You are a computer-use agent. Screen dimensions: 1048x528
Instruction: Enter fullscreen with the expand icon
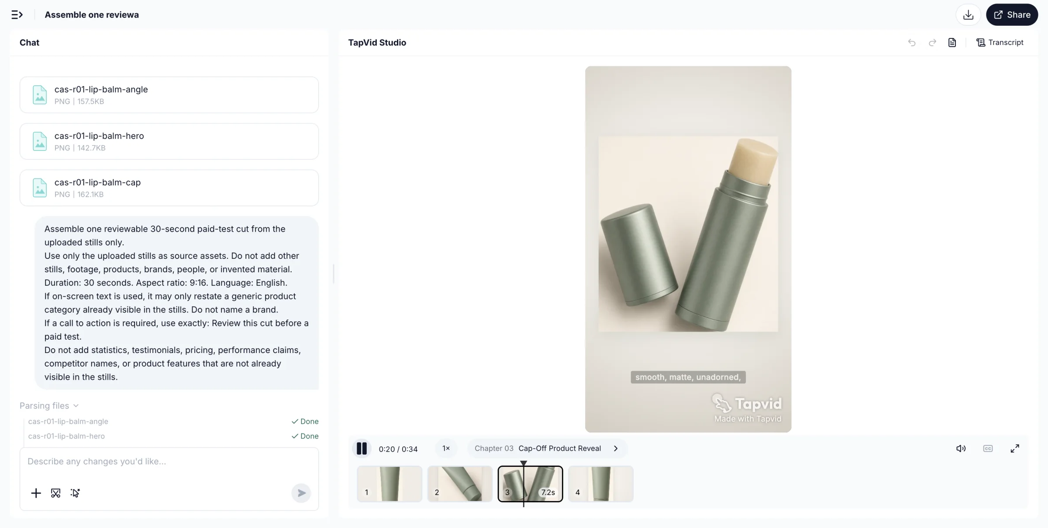click(1015, 449)
